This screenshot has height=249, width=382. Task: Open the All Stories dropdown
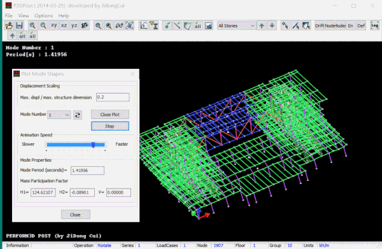coord(236,26)
